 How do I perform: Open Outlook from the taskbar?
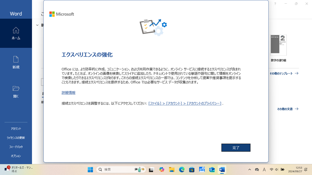212,170
